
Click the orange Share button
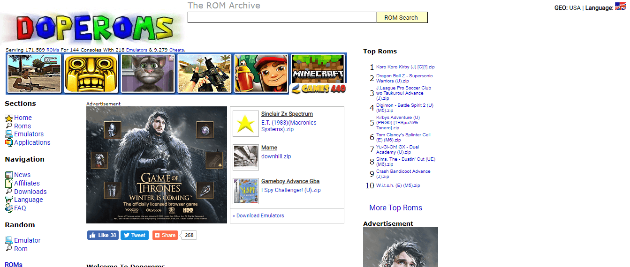[165, 235]
